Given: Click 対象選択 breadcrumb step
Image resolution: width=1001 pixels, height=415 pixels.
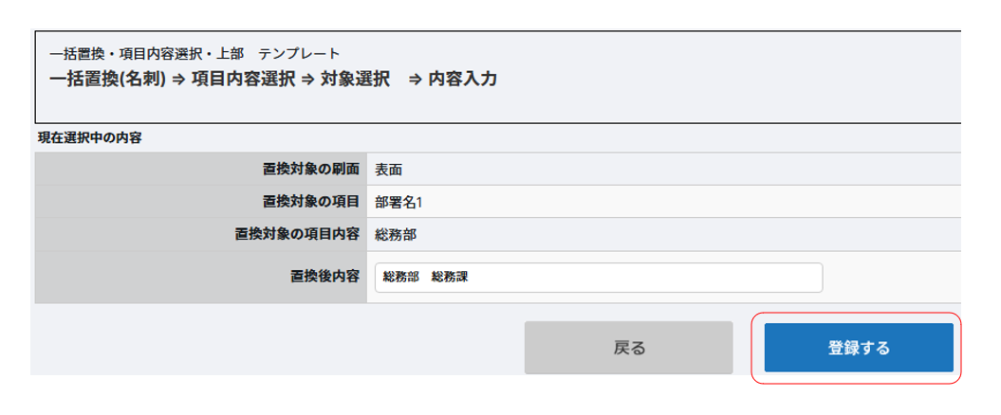Looking at the screenshot, I should click(355, 79).
